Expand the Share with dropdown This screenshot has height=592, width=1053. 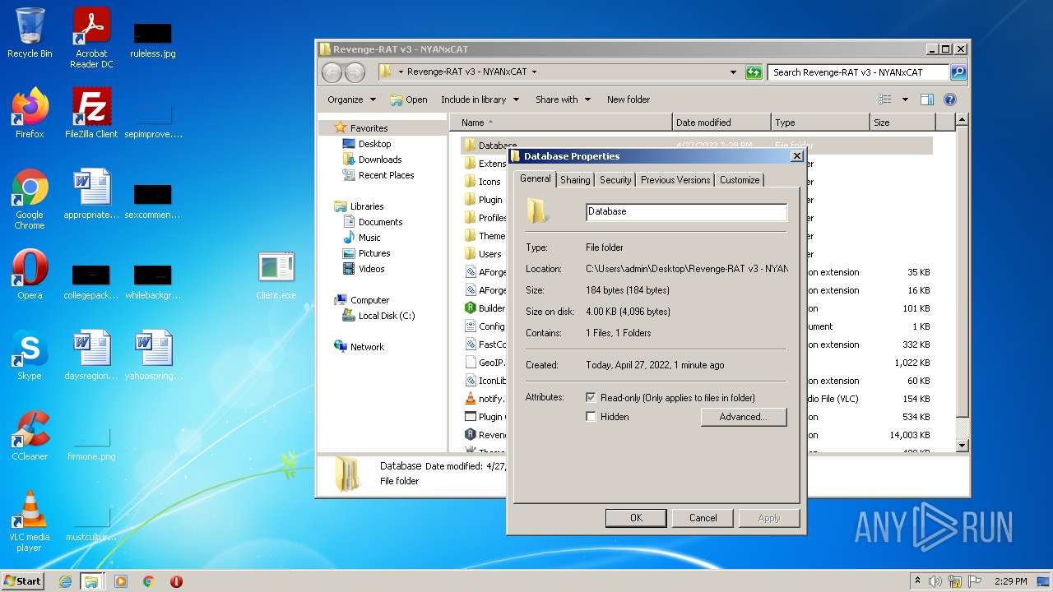pos(563,99)
